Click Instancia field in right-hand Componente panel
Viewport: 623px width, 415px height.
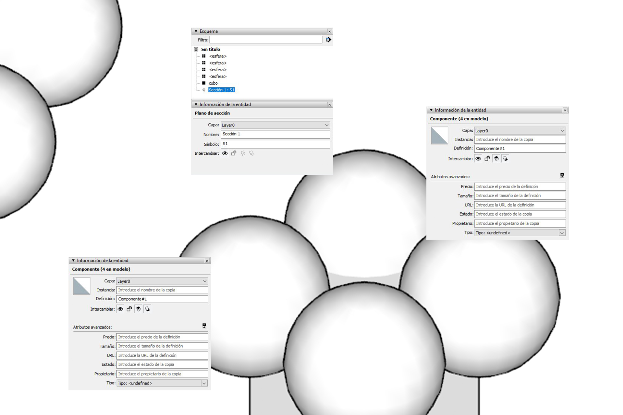(x=520, y=139)
